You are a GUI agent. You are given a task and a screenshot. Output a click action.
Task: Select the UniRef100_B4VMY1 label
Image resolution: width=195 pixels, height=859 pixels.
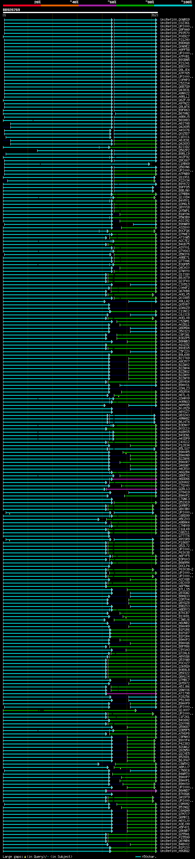click(175, 201)
